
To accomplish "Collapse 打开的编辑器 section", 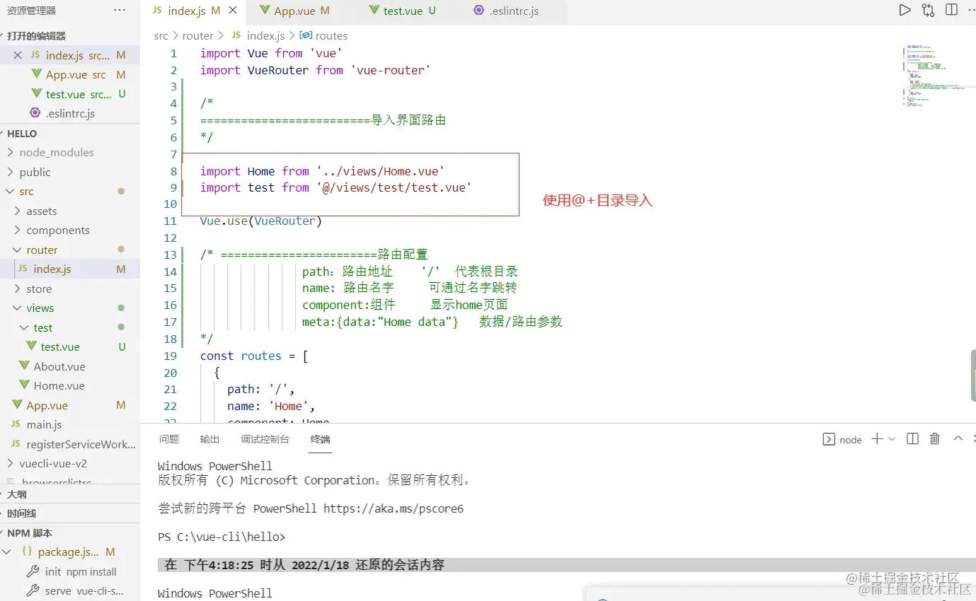I will click(35, 35).
